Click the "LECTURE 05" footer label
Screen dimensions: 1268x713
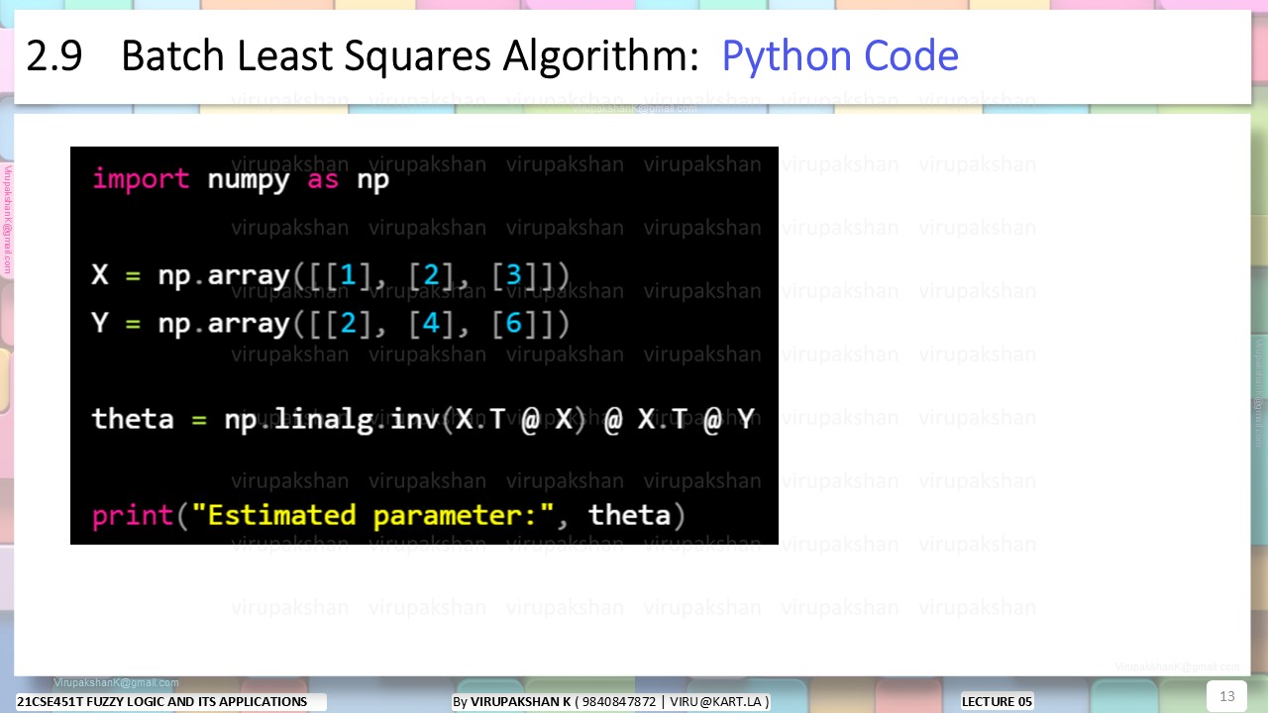(x=998, y=701)
